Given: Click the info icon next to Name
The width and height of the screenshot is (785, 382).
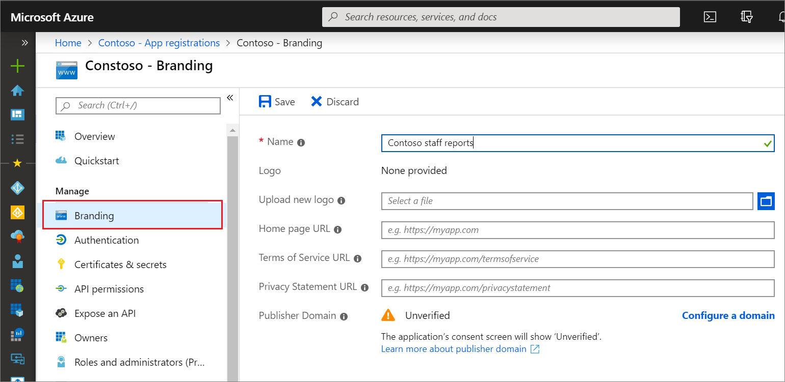Looking at the screenshot, I should 301,142.
